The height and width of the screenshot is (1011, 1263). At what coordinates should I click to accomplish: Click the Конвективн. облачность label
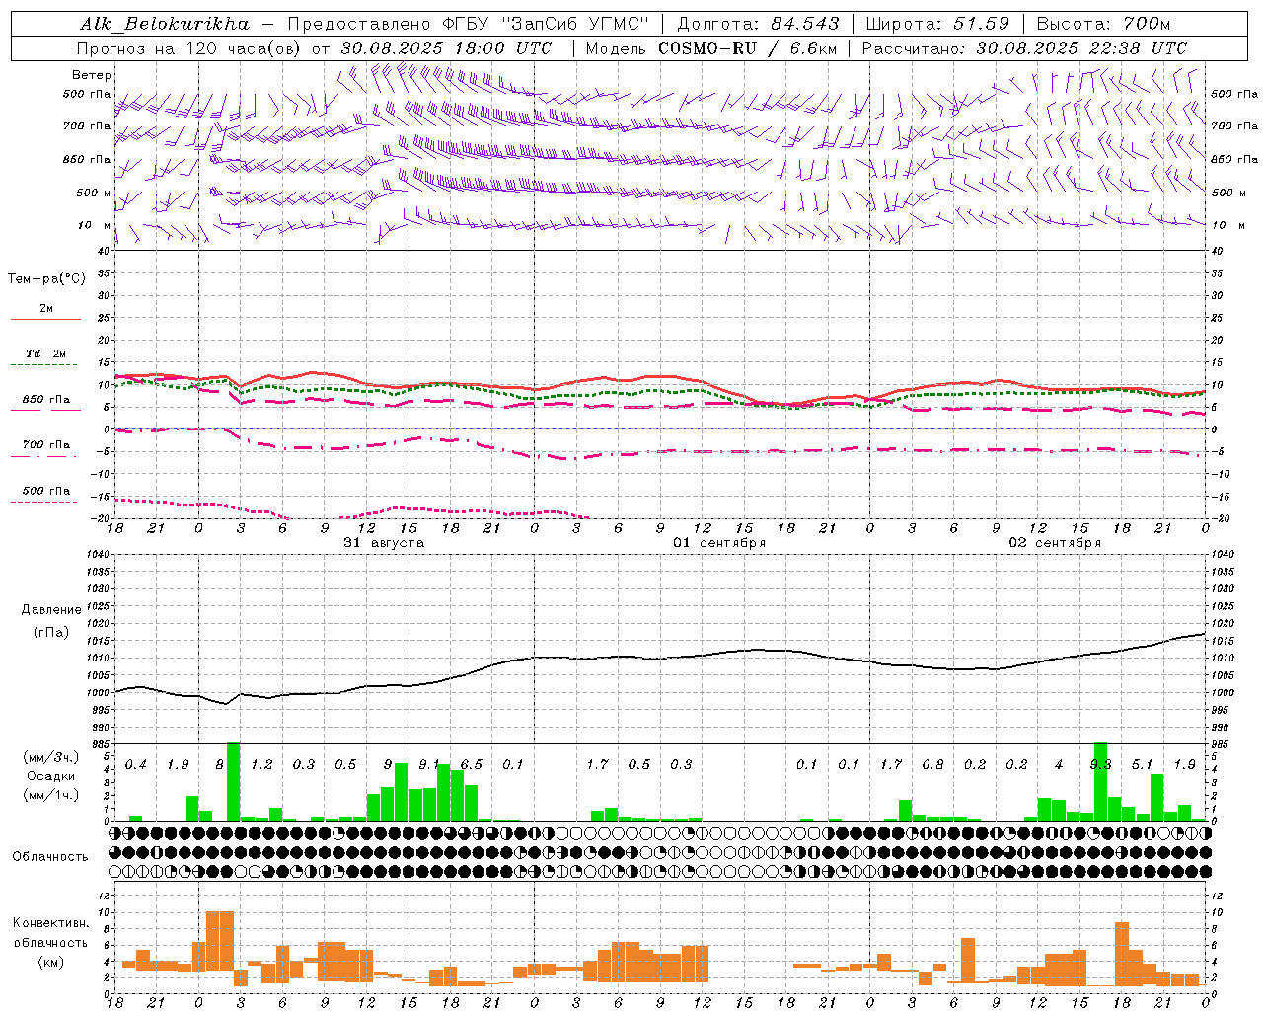[50, 933]
